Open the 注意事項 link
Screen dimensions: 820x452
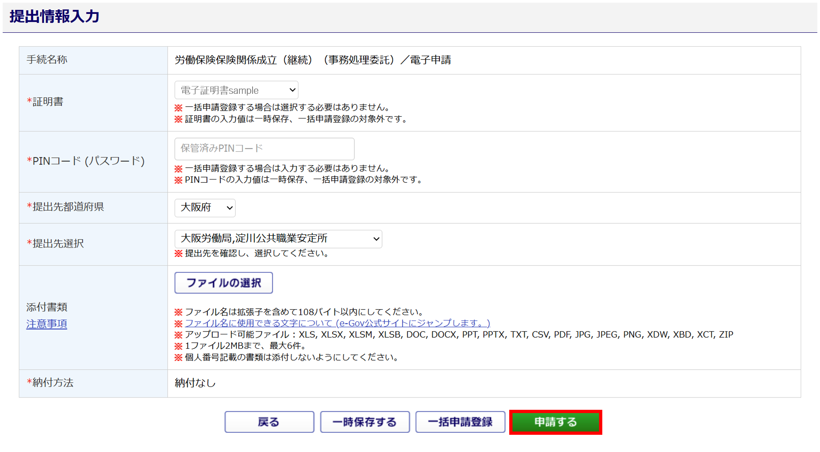(47, 324)
